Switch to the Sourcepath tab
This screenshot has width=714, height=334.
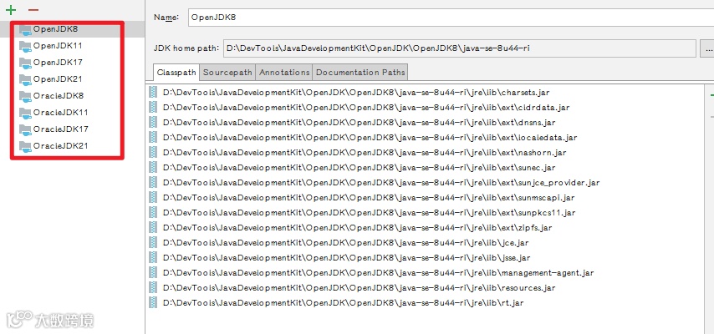pos(227,73)
